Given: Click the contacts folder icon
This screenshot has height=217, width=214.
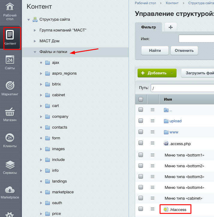Looking at the screenshot, I should [x=47, y=127].
